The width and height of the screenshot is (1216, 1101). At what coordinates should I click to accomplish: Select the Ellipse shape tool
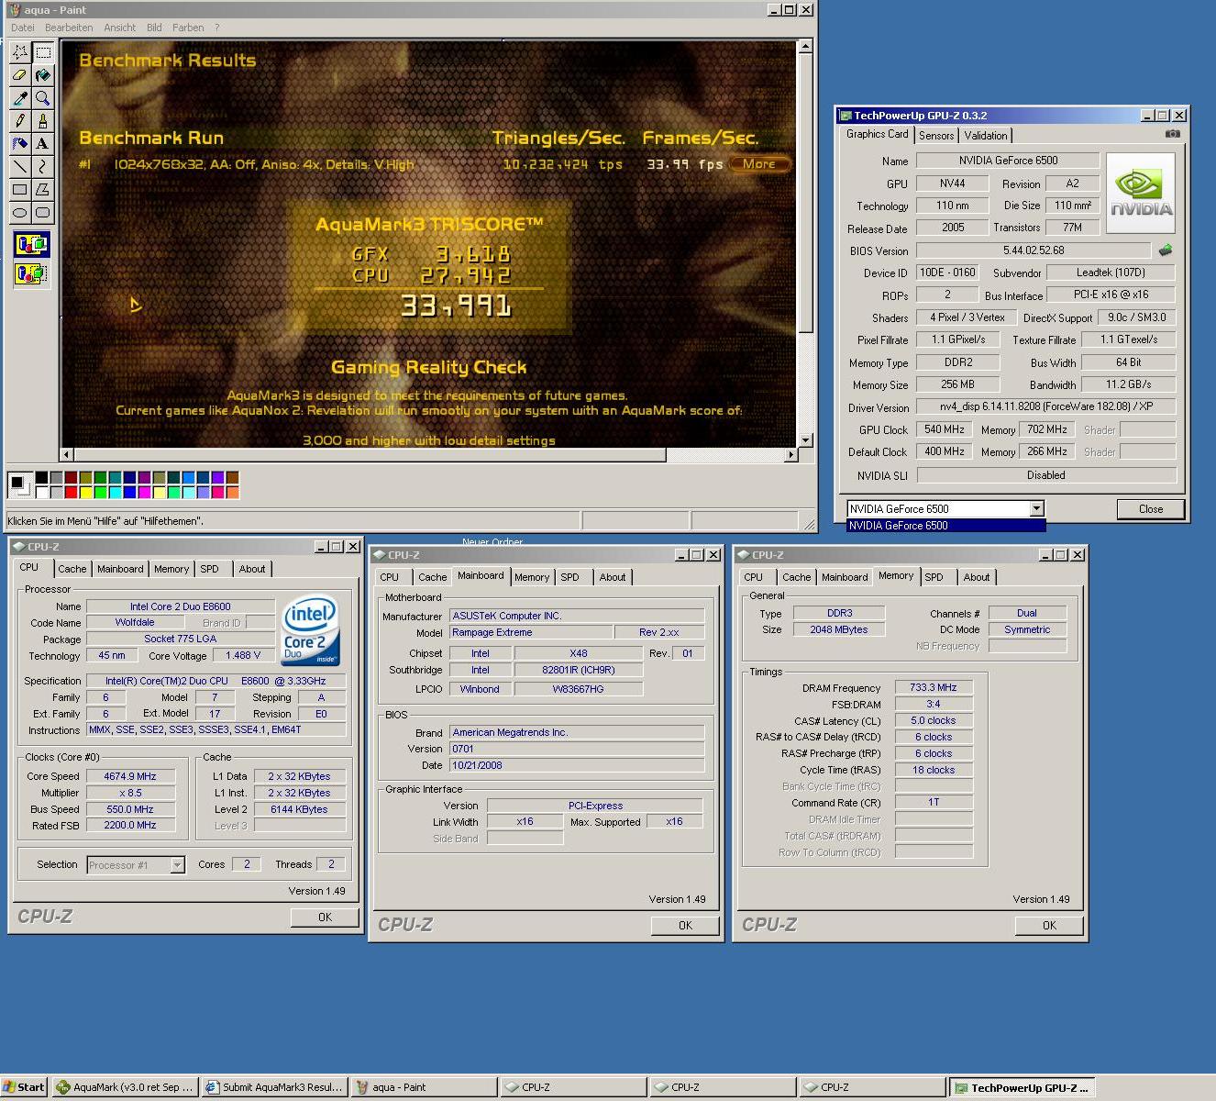pyautogui.click(x=20, y=213)
